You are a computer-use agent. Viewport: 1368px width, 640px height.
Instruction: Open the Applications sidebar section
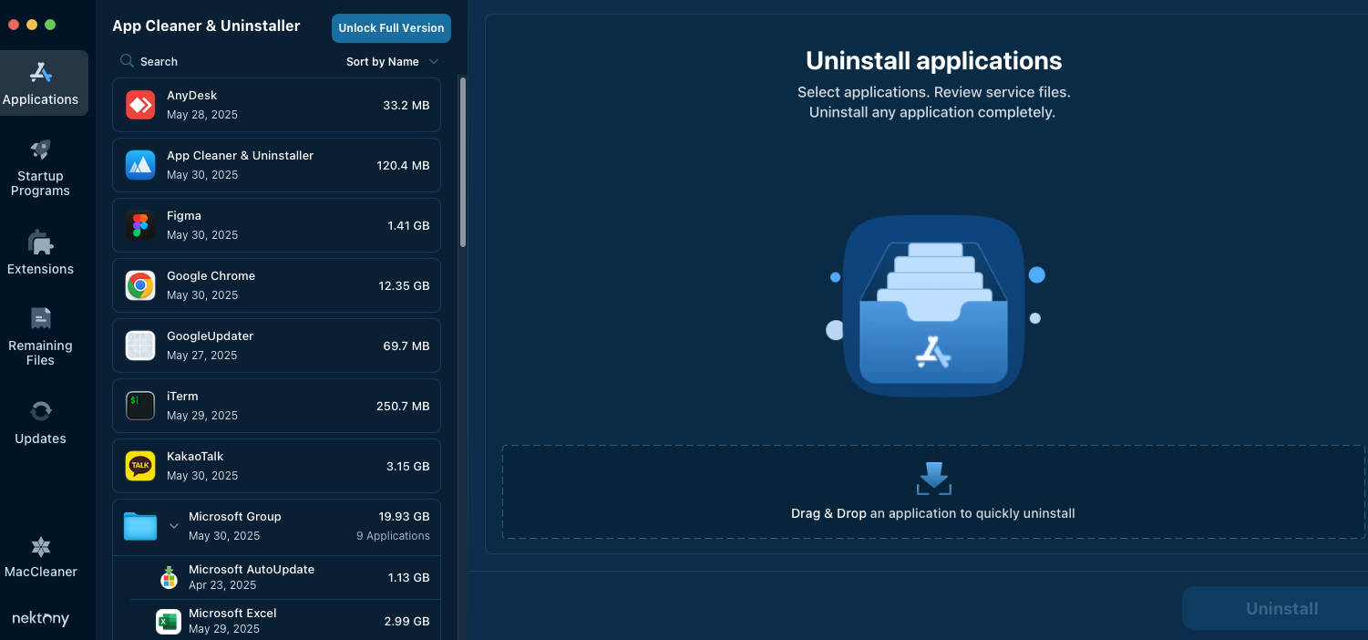click(44, 83)
